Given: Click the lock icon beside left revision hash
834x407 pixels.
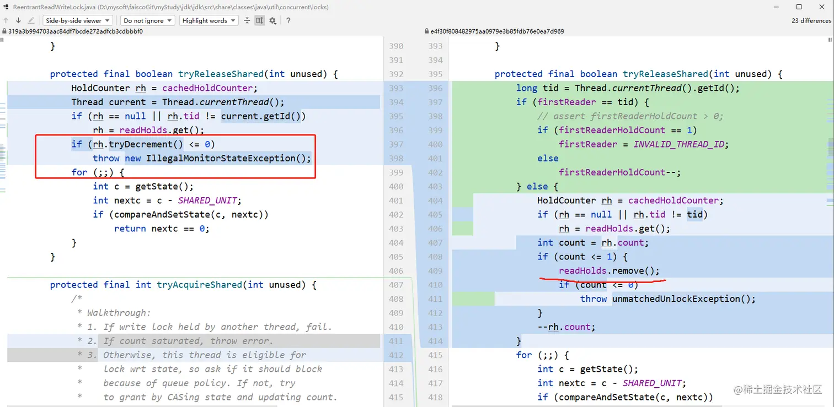Looking at the screenshot, I should coord(4,31).
